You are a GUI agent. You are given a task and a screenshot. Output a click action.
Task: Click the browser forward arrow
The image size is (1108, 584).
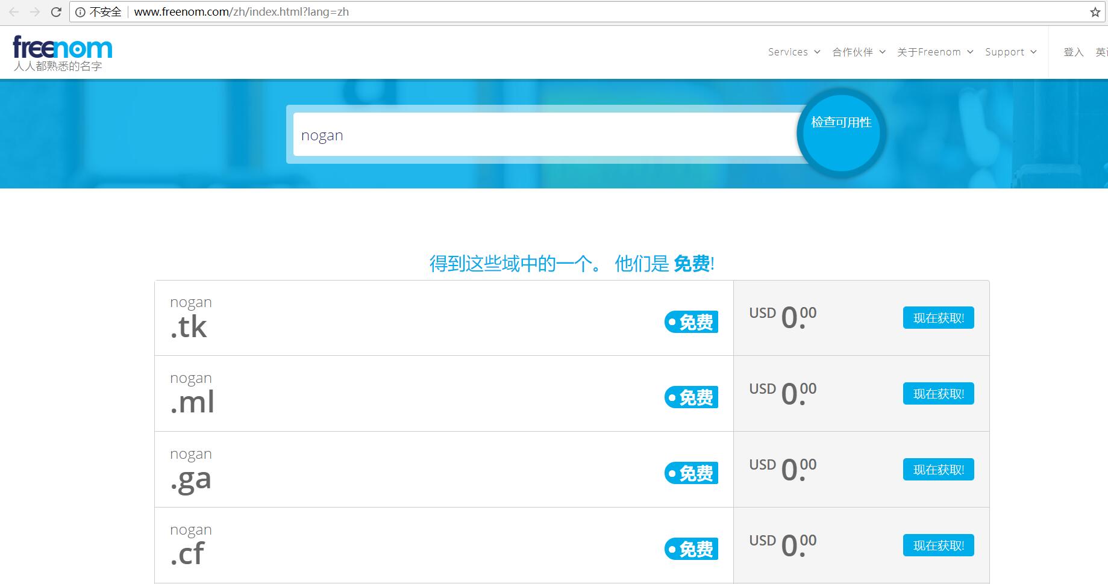click(x=35, y=12)
